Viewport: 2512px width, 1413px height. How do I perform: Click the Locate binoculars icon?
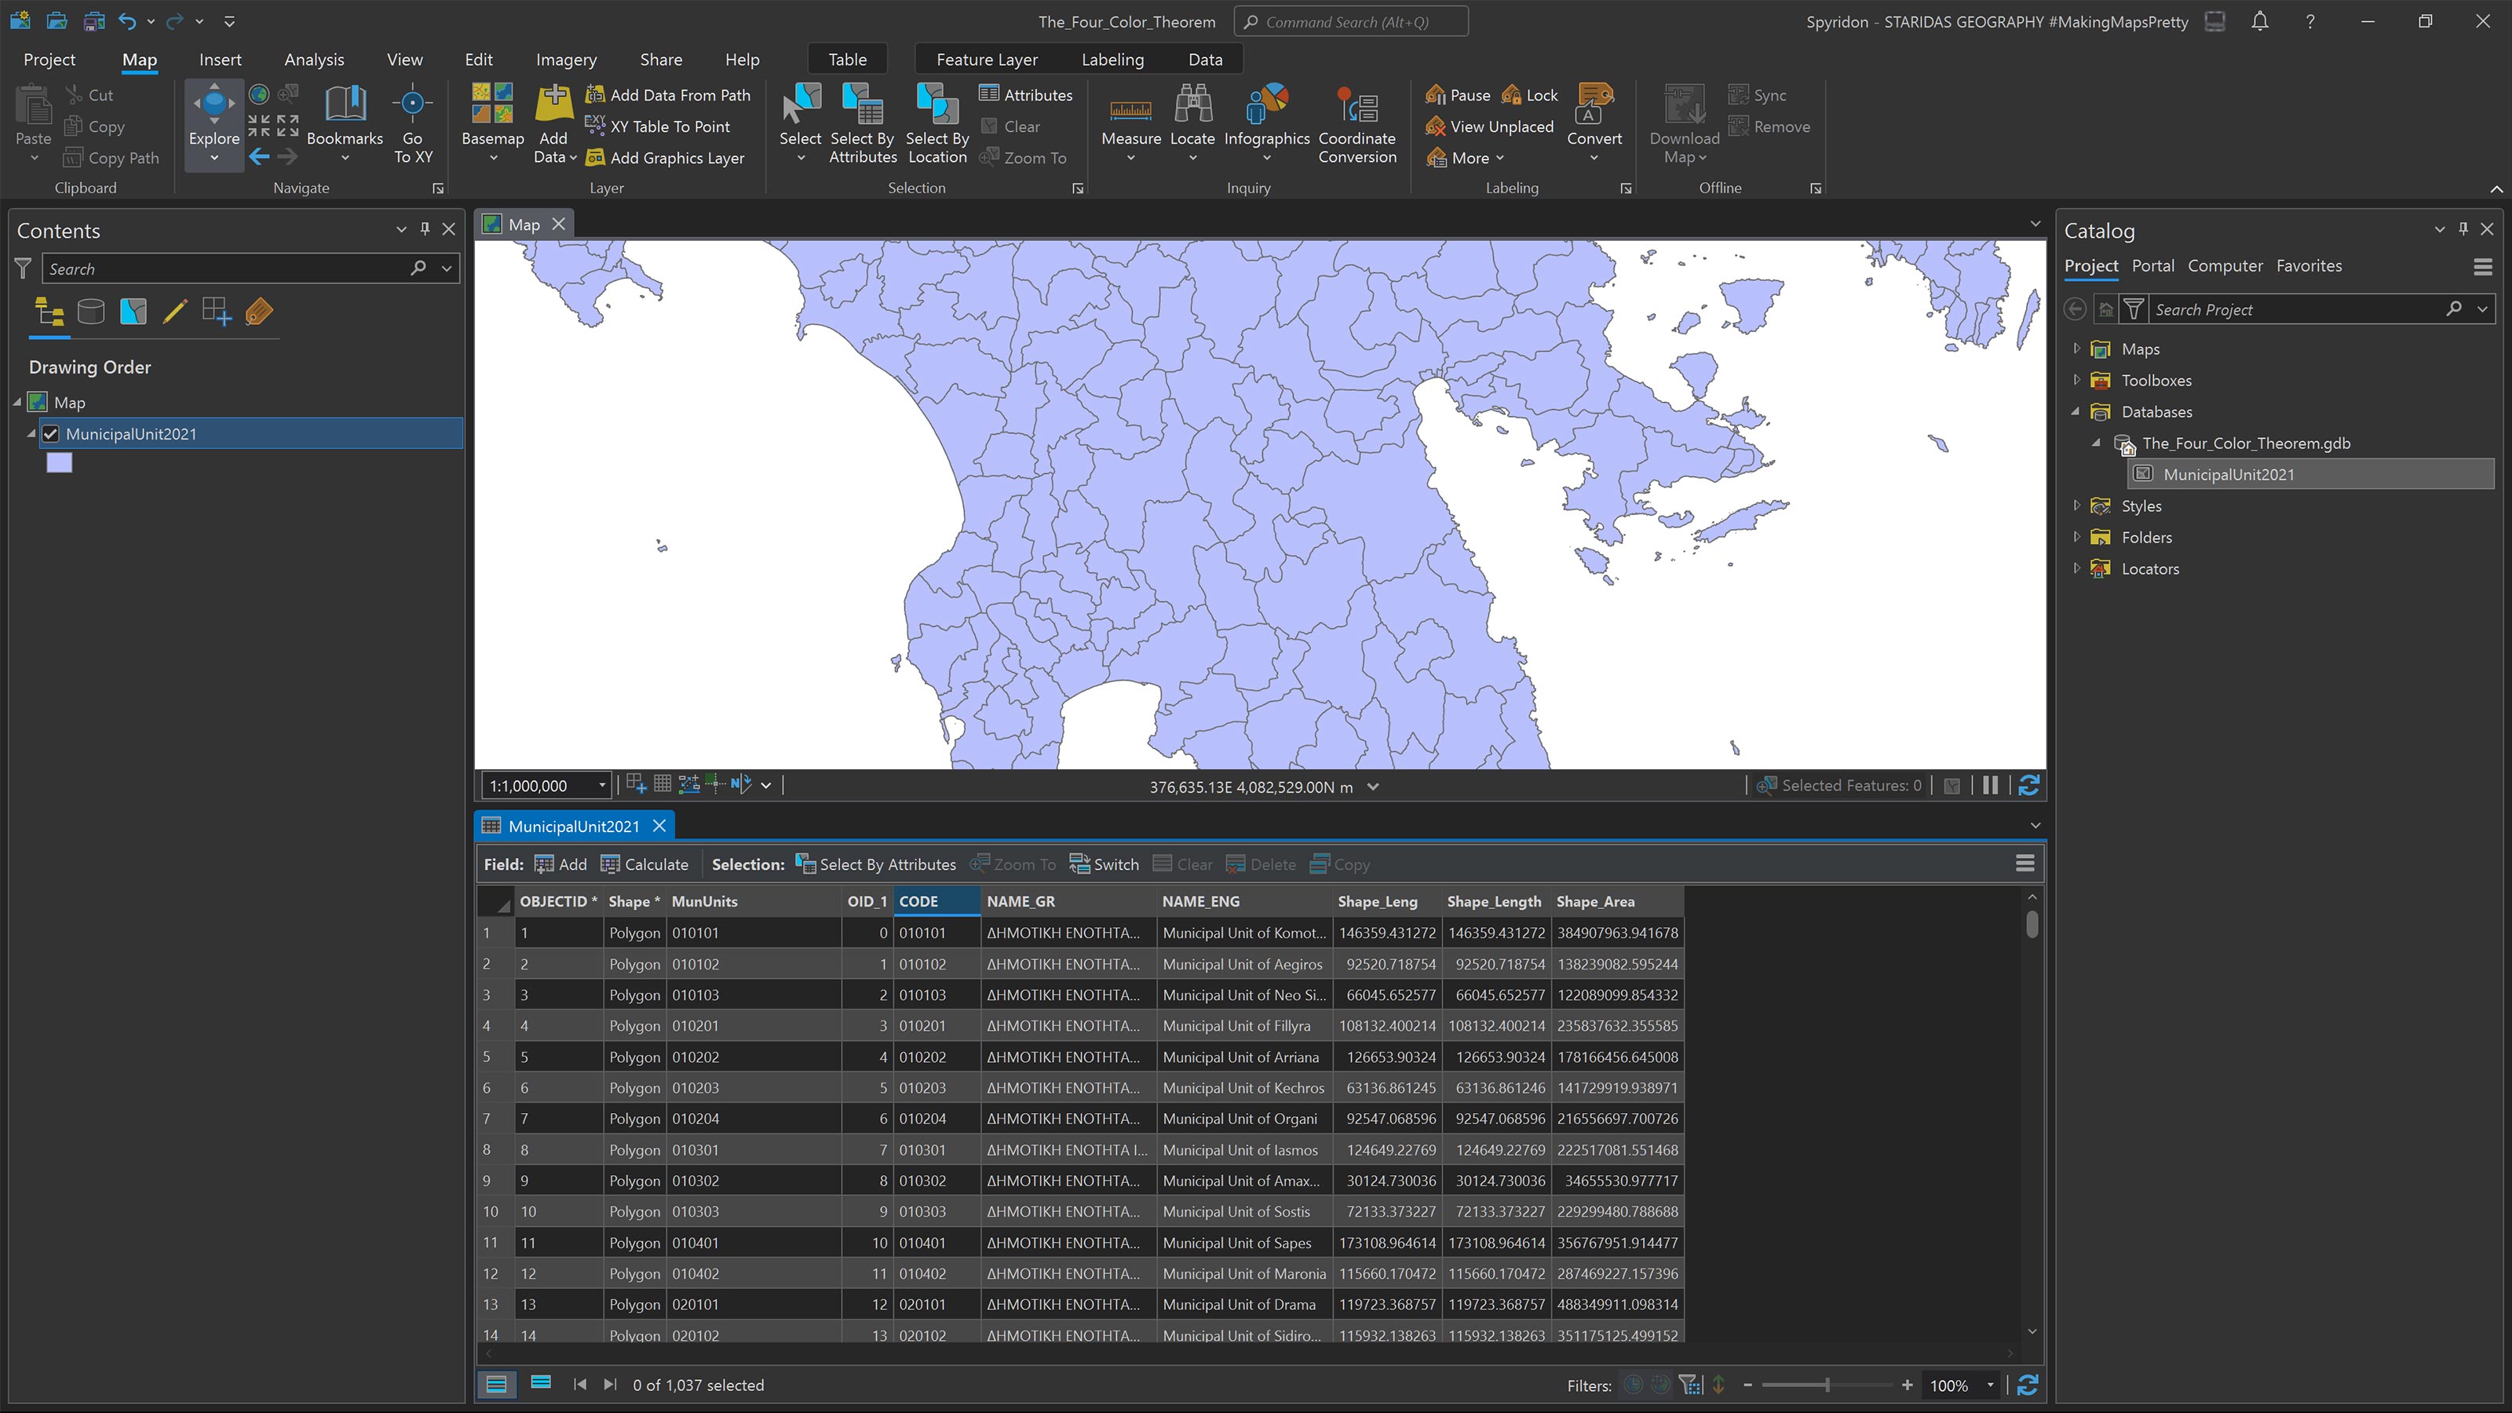(1192, 105)
